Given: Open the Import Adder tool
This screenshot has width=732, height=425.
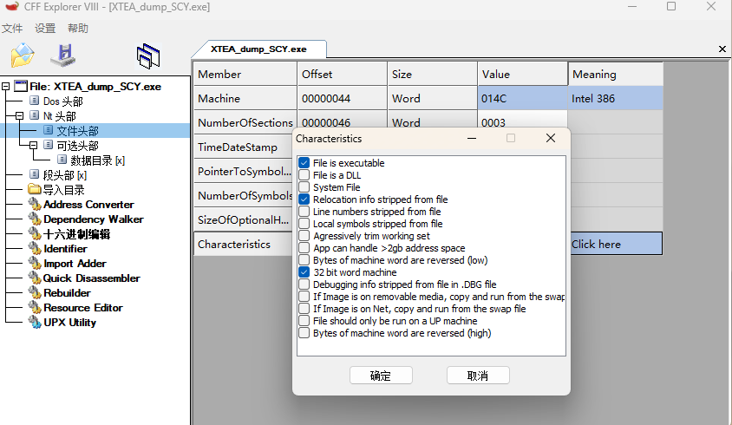Looking at the screenshot, I should point(75,264).
